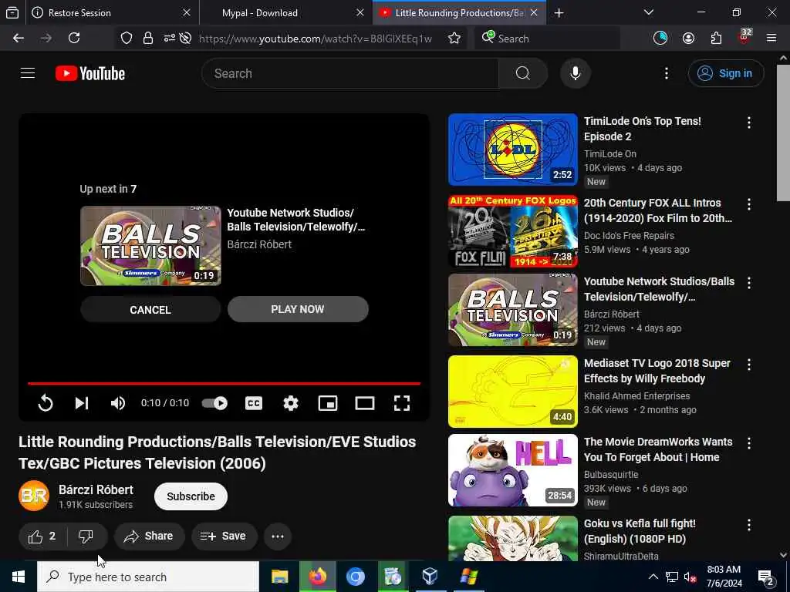Open the Windows Start menu
790x592 pixels.
point(19,577)
